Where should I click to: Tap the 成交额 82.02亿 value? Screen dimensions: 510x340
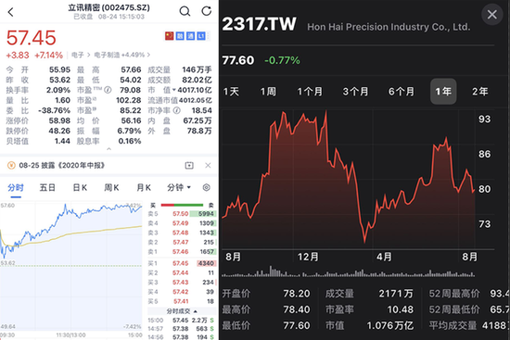tap(197, 80)
